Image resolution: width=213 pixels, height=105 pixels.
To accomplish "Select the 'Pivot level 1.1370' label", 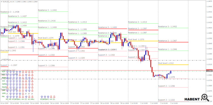I will 136,40.
